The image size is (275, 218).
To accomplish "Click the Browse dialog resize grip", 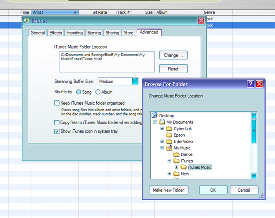I will tap(261, 196).
